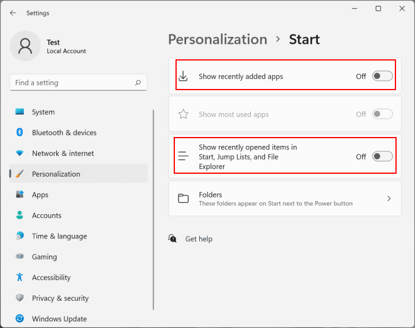Click the Get help chat icon
This screenshot has height=328, width=415.
tap(173, 238)
